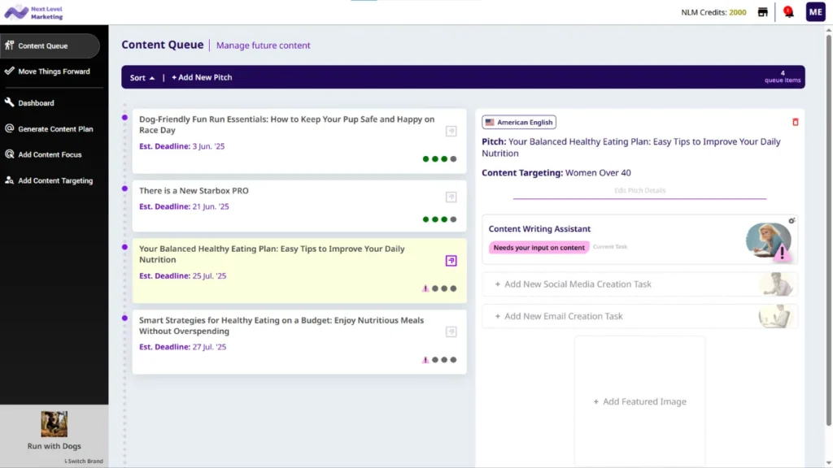This screenshot has height=468, width=833.
Task: Click the Add New Pitch button
Action: pos(202,78)
